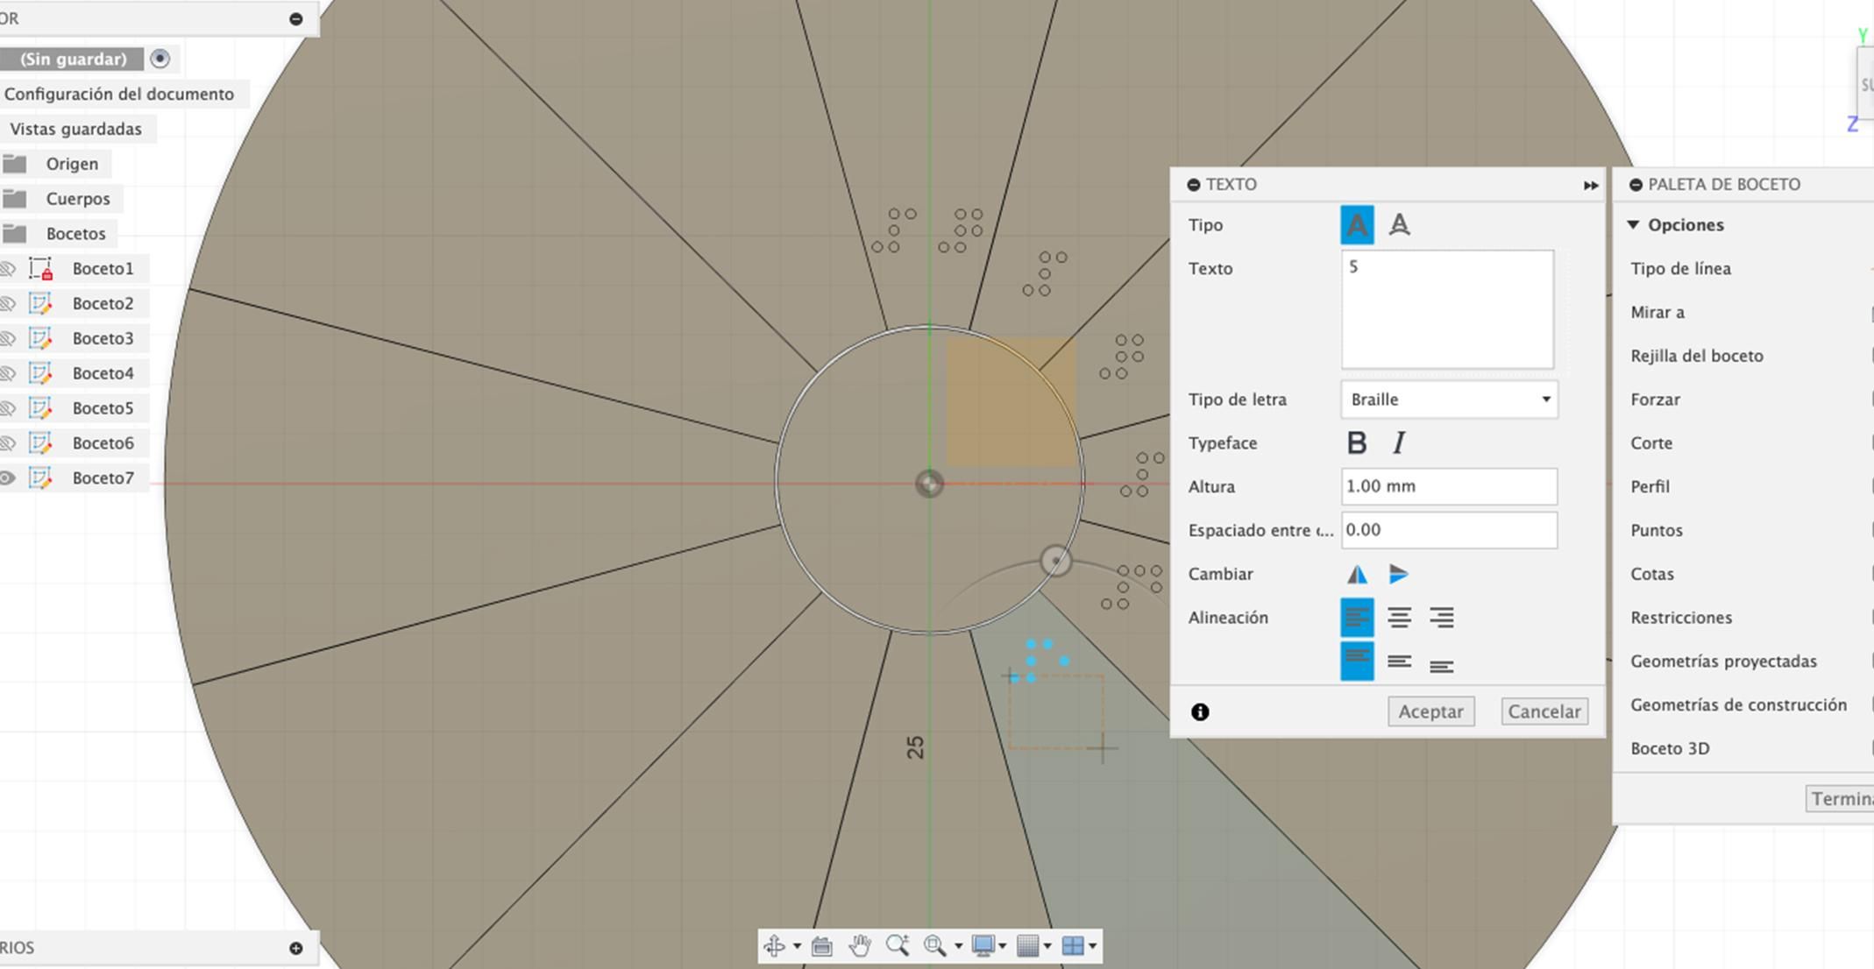The height and width of the screenshot is (969, 1874).
Task: Click the Bocetos folder icon
Action: 14,234
